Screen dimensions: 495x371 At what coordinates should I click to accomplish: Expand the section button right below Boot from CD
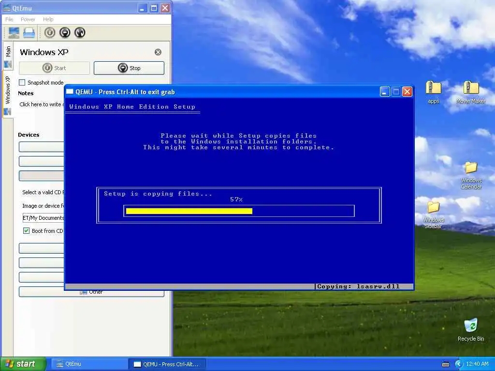pyautogui.click(x=42, y=248)
